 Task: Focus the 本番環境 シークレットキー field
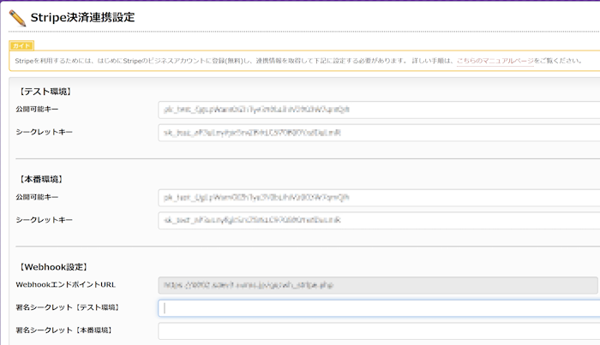pos(379,220)
